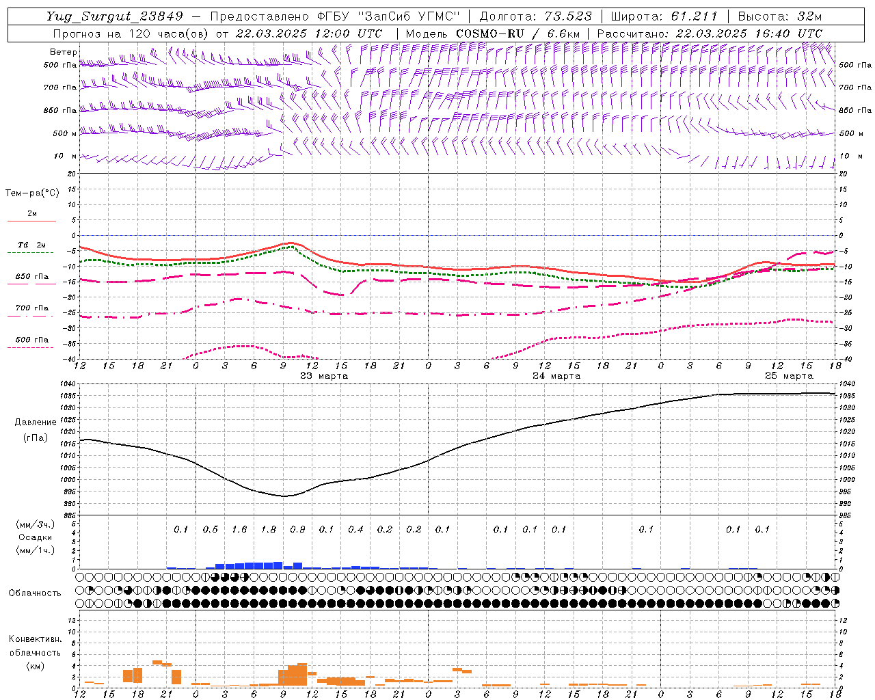The height and width of the screenshot is (700, 875).
Task: Click the 'Конвективн.' convective cloud label
Action: tap(35, 639)
